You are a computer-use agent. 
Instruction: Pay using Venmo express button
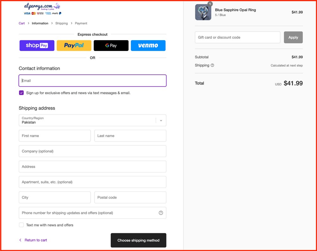[148, 46]
